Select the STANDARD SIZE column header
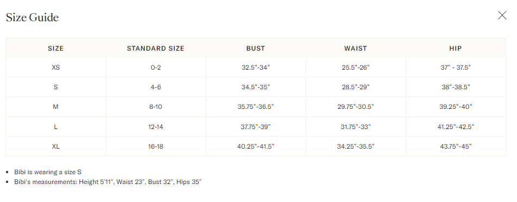This screenshot has height=202, width=517. click(x=156, y=48)
